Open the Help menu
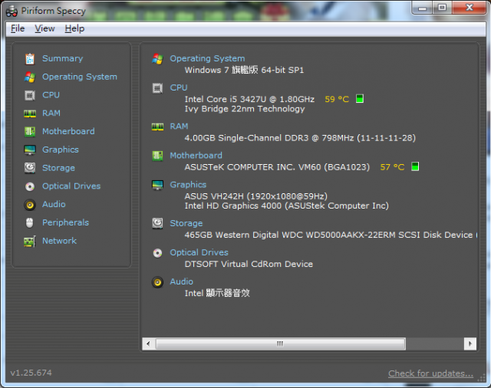The image size is (491, 388). pos(74,29)
